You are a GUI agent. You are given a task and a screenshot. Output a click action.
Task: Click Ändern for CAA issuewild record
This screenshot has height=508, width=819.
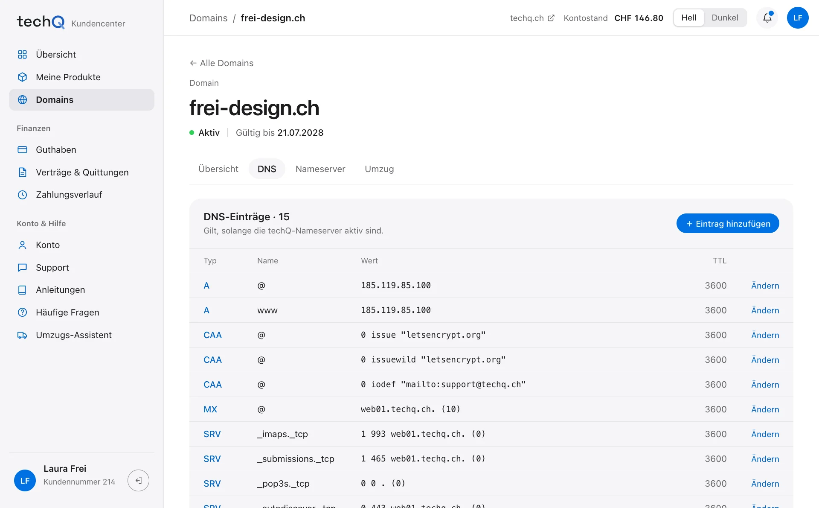click(765, 360)
